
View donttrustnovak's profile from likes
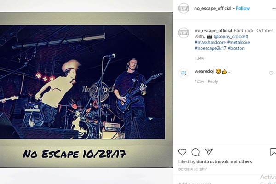[x=213, y=161]
